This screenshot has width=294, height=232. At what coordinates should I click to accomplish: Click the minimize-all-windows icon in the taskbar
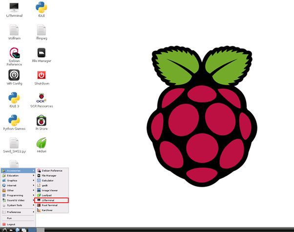24,230
